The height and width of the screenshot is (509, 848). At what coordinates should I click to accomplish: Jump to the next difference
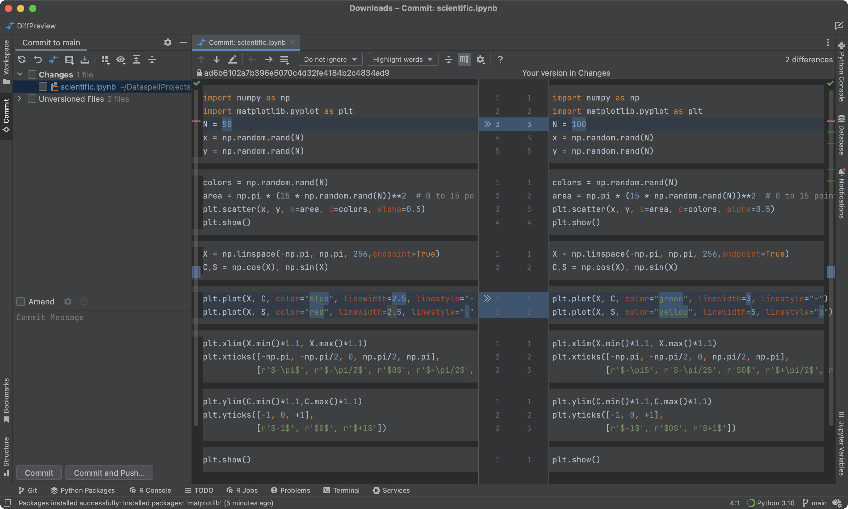(x=216, y=59)
